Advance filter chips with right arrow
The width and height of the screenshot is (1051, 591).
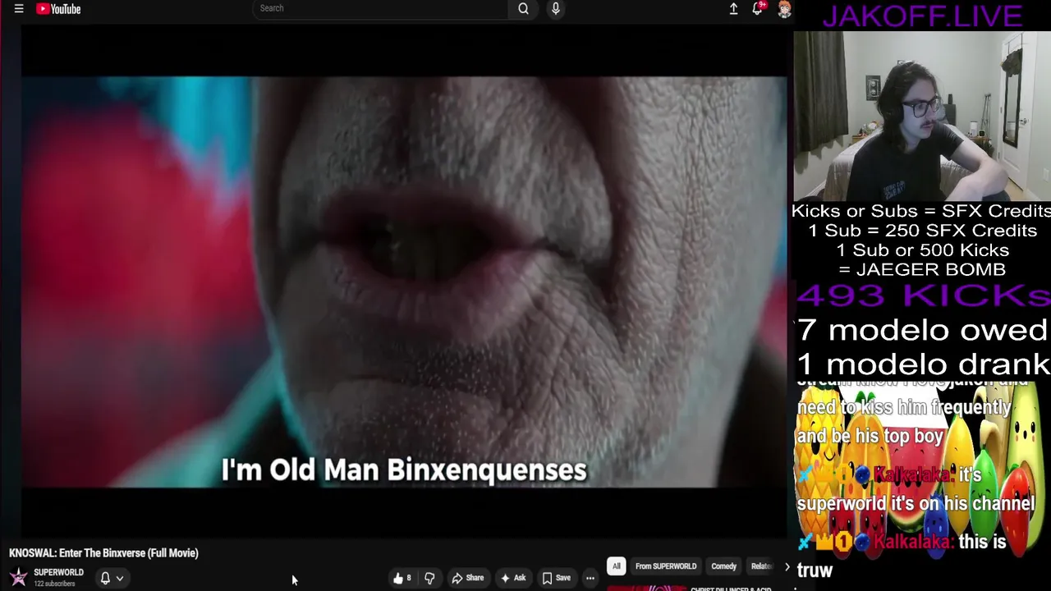click(x=787, y=566)
